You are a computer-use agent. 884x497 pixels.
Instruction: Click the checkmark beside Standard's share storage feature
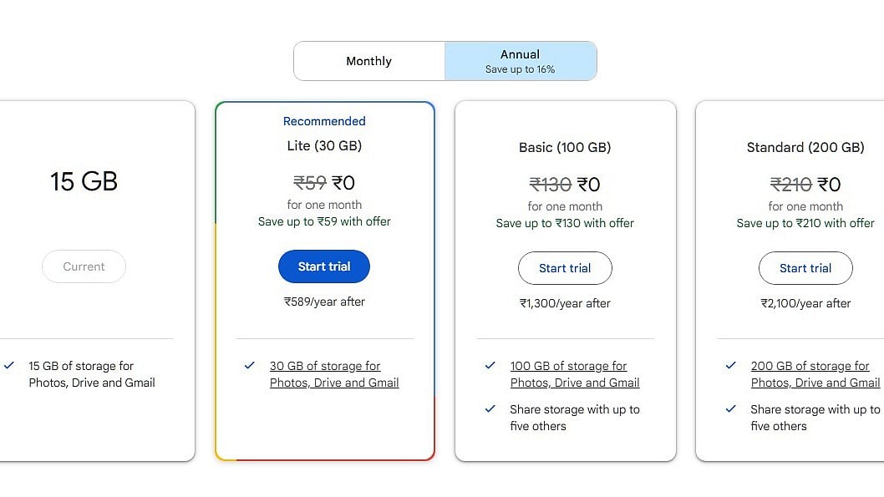click(x=729, y=408)
